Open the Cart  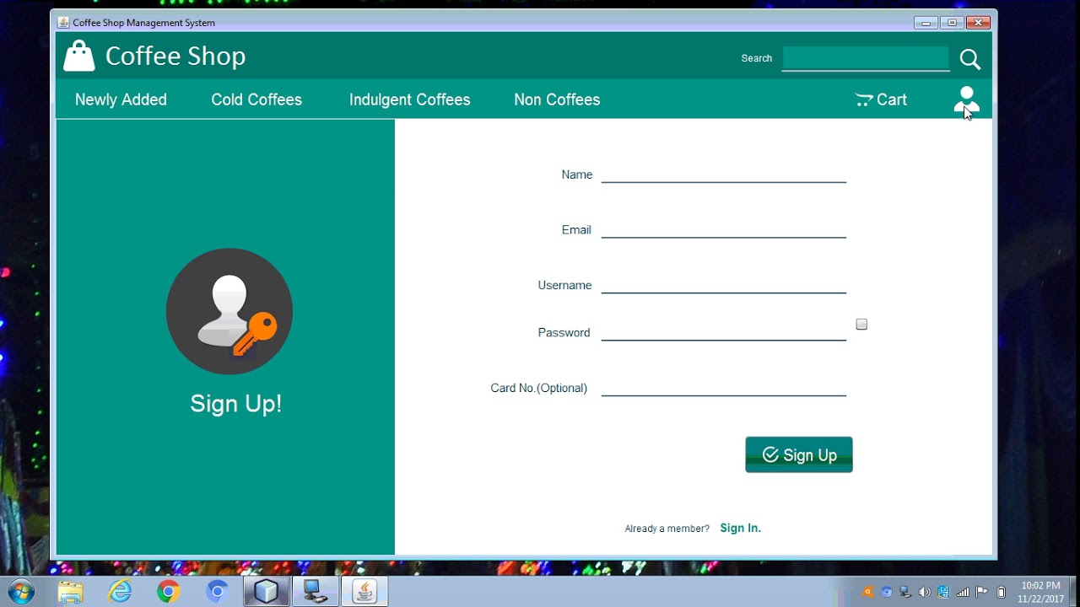coord(881,99)
